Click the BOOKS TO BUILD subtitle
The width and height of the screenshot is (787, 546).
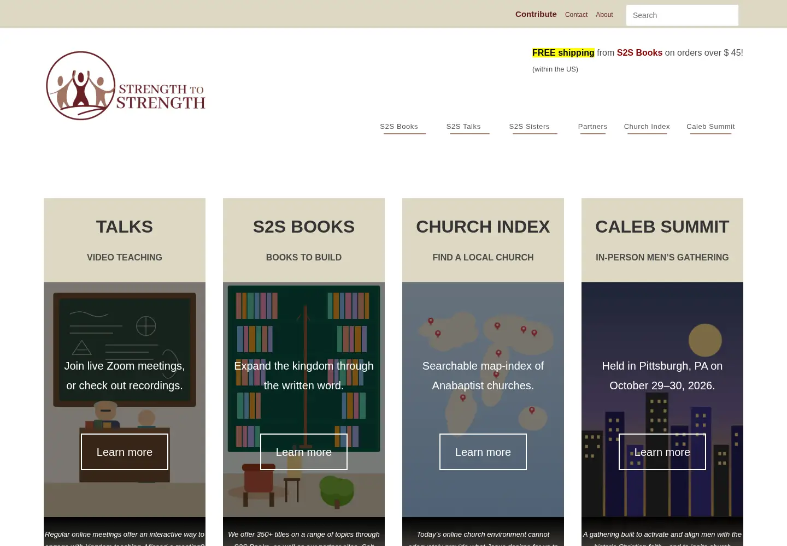coord(304,257)
